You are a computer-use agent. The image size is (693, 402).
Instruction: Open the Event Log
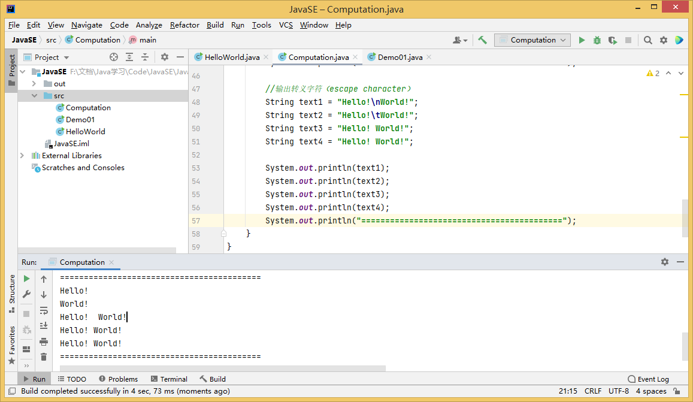pyautogui.click(x=648, y=379)
